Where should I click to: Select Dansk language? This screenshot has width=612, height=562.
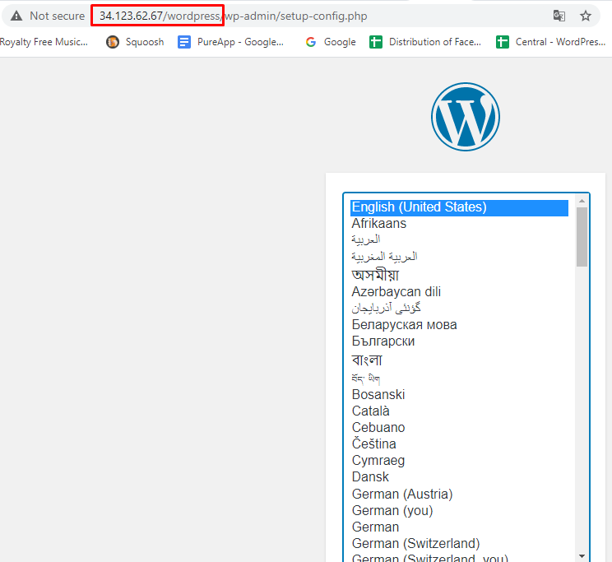pos(459,476)
